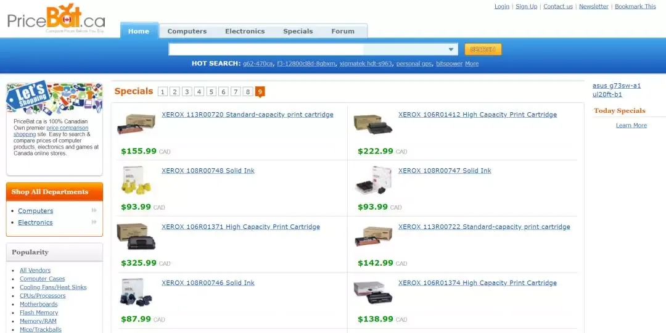Go to Specials page 4
Image resolution: width=666 pixels, height=333 pixels.
(x=199, y=91)
